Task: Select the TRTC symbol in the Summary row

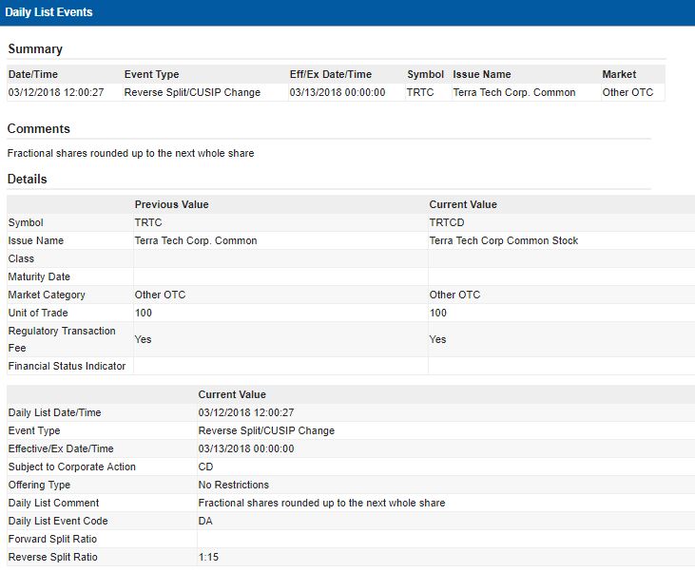Action: [420, 92]
